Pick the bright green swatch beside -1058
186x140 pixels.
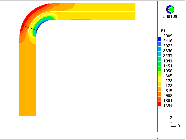coord(160,69)
